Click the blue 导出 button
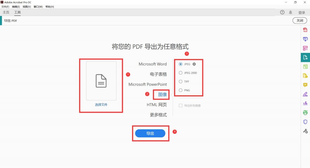The width and height of the screenshot is (310, 168). pyautogui.click(x=150, y=133)
